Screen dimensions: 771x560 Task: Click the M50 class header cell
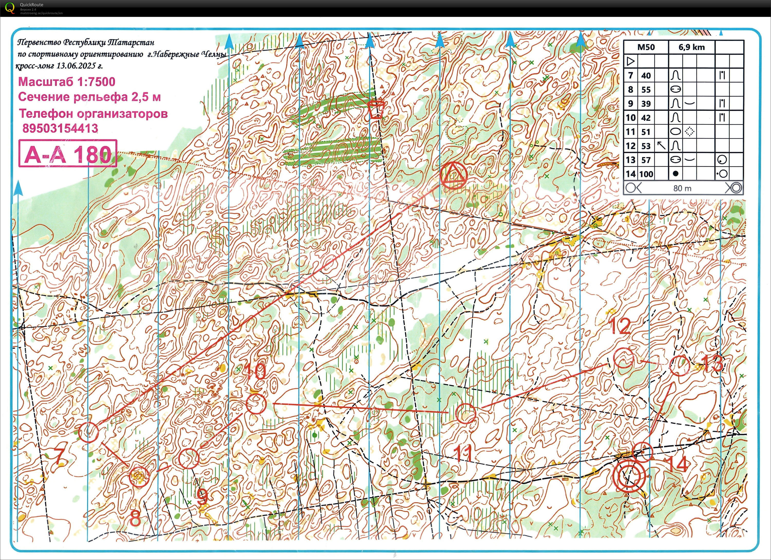pyautogui.click(x=646, y=47)
